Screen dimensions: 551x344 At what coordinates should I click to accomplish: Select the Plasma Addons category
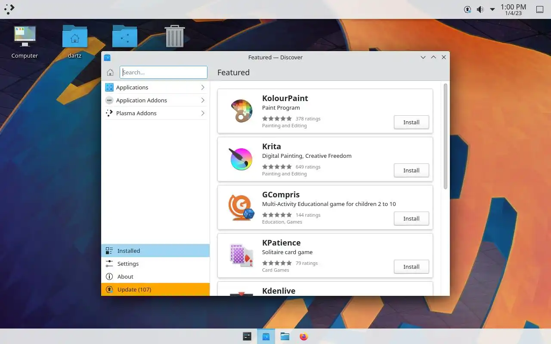[x=155, y=113]
